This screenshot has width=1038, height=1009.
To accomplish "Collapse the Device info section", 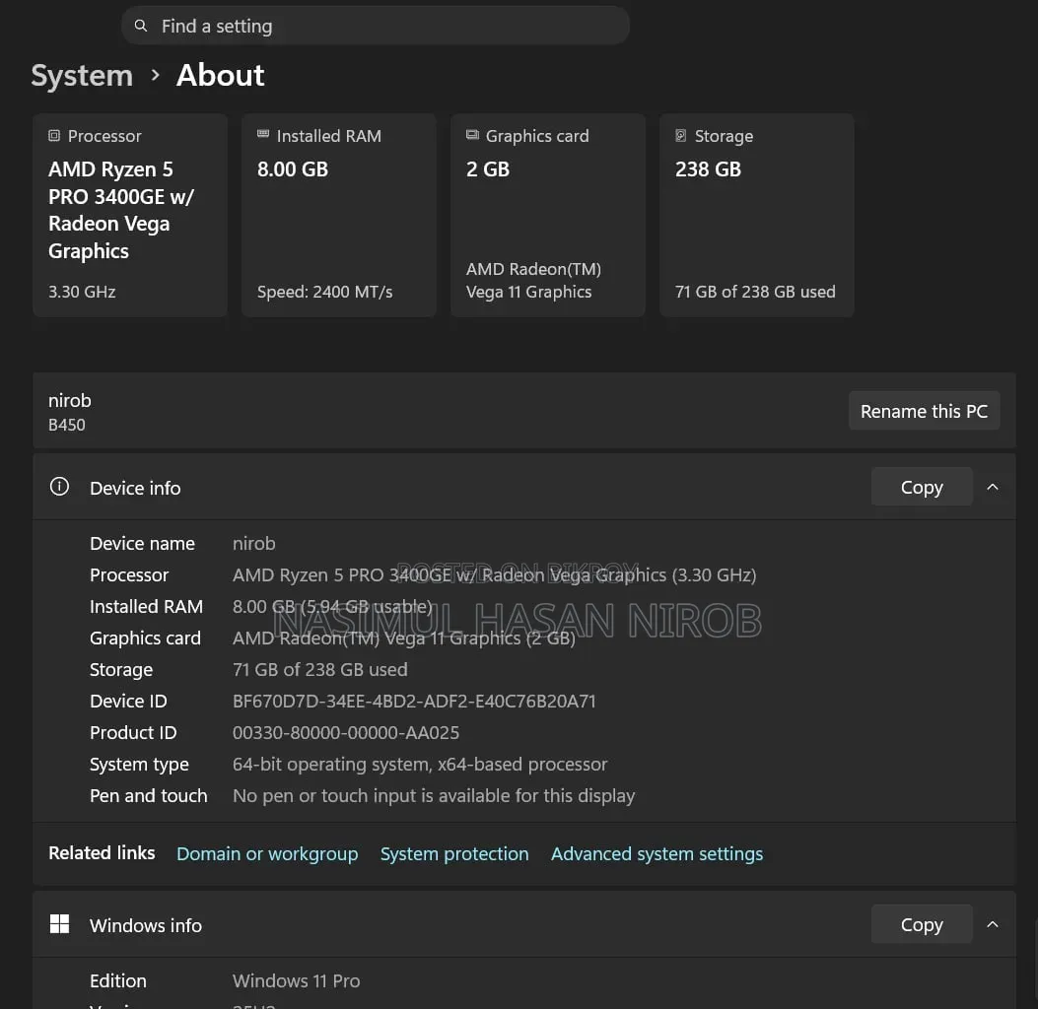I will click(993, 487).
